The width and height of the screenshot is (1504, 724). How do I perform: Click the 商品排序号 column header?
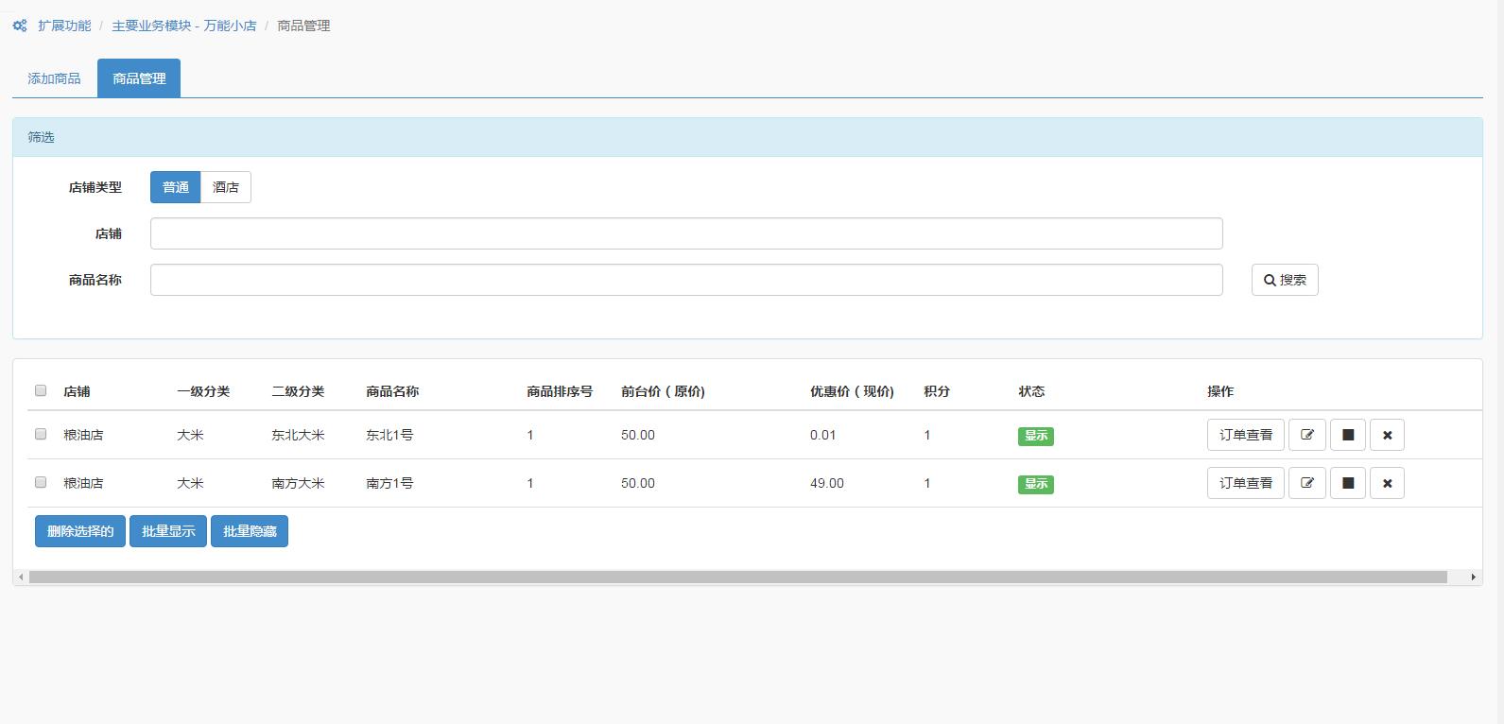click(x=560, y=391)
